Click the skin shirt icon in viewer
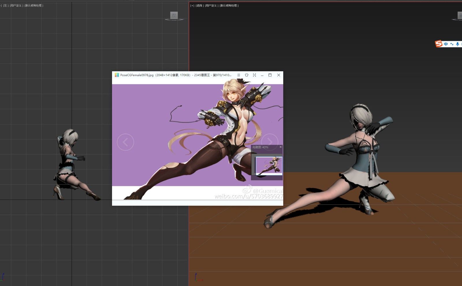 (247, 75)
